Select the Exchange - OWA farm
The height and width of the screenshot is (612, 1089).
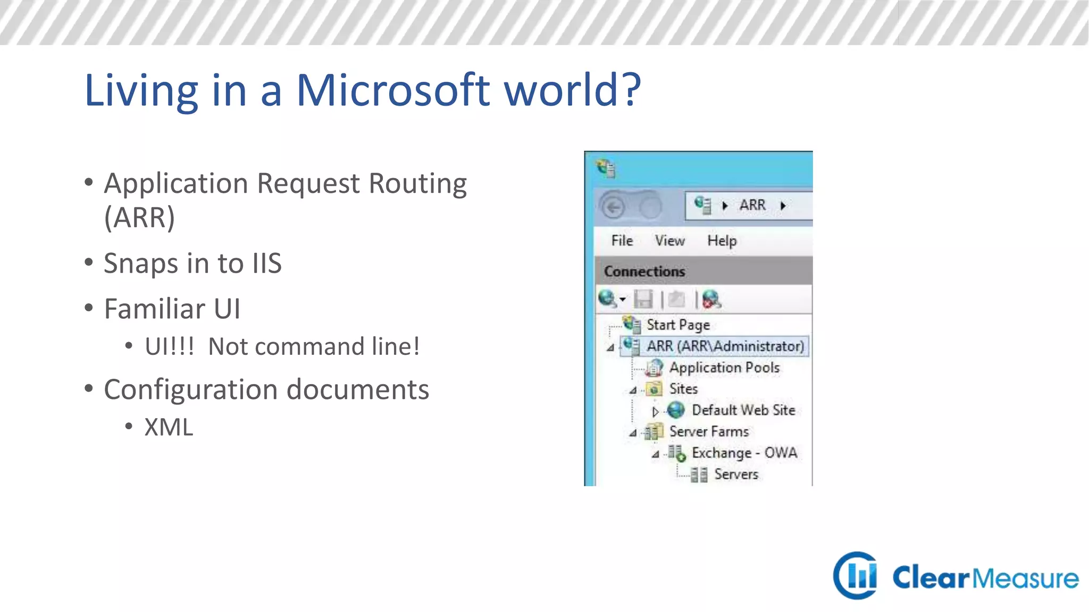click(x=744, y=453)
